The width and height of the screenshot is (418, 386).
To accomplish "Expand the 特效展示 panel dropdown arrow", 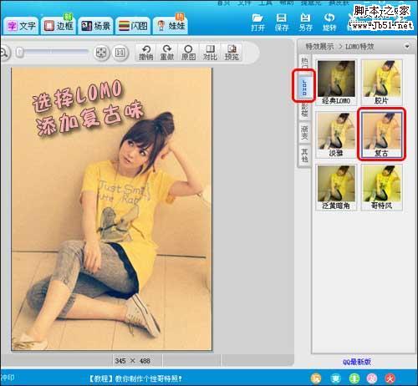I will click(x=407, y=46).
